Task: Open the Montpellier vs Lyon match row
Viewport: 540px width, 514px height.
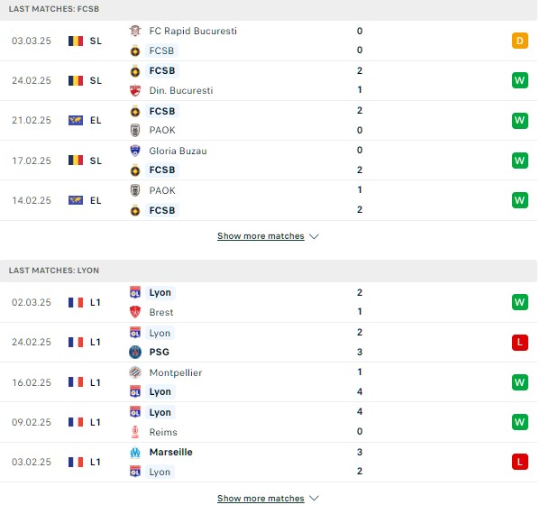Action: [x=269, y=382]
